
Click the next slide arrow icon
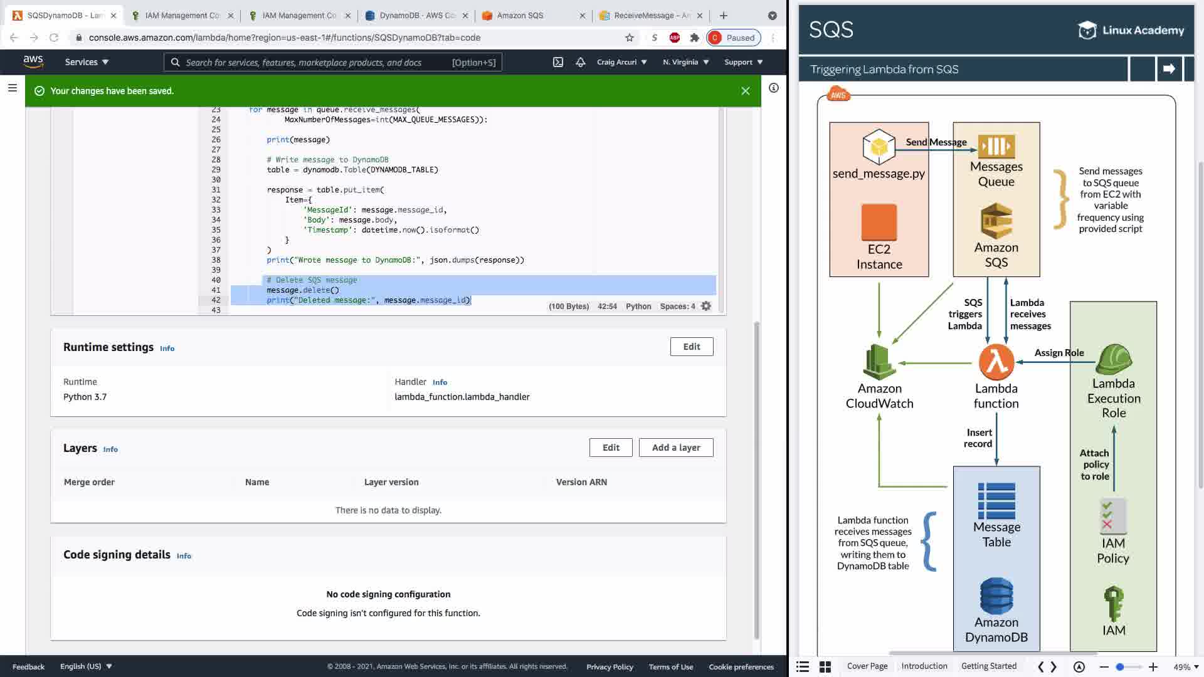coord(1168,69)
